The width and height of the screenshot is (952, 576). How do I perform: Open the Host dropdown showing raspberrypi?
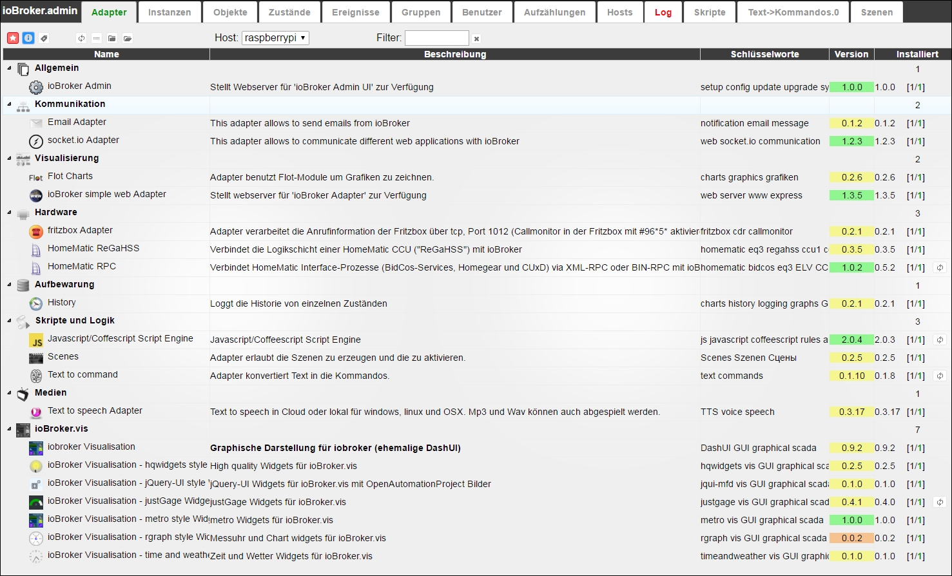click(x=275, y=38)
